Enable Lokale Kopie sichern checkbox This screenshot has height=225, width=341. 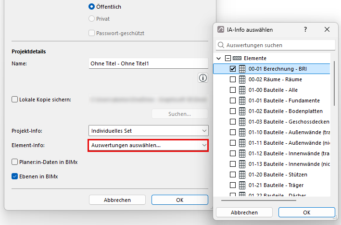tap(14, 100)
